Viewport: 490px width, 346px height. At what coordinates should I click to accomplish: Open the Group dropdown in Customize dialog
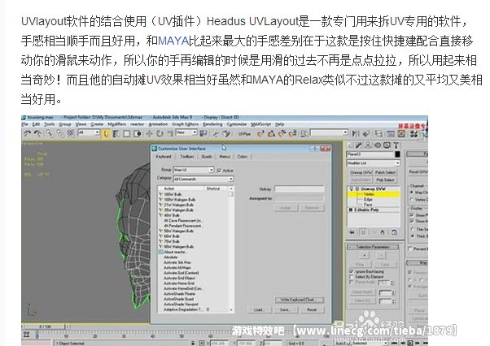[x=194, y=170]
